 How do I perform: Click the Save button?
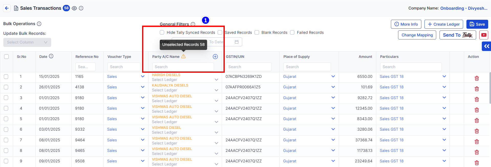tap(477, 24)
